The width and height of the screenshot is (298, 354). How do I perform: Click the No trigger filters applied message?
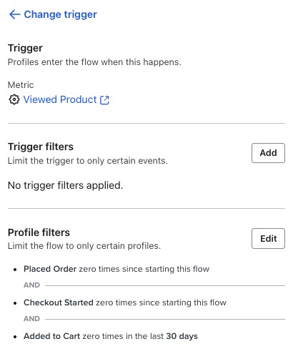click(66, 185)
